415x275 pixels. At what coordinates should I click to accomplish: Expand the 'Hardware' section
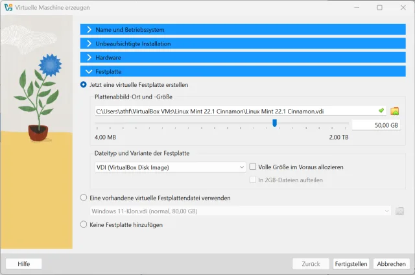coord(243,58)
